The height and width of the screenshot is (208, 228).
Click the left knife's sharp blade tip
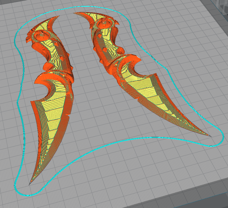(x=30, y=183)
